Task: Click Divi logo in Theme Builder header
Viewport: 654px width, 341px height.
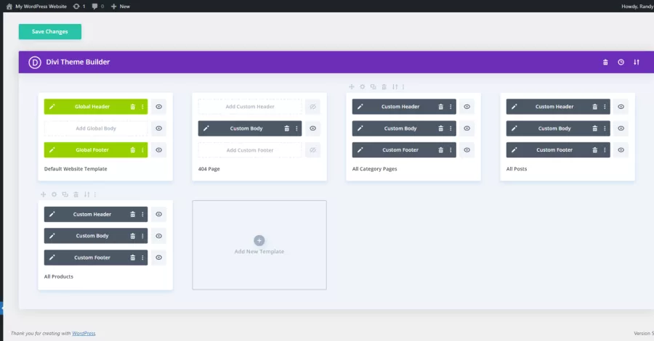Action: tap(35, 62)
